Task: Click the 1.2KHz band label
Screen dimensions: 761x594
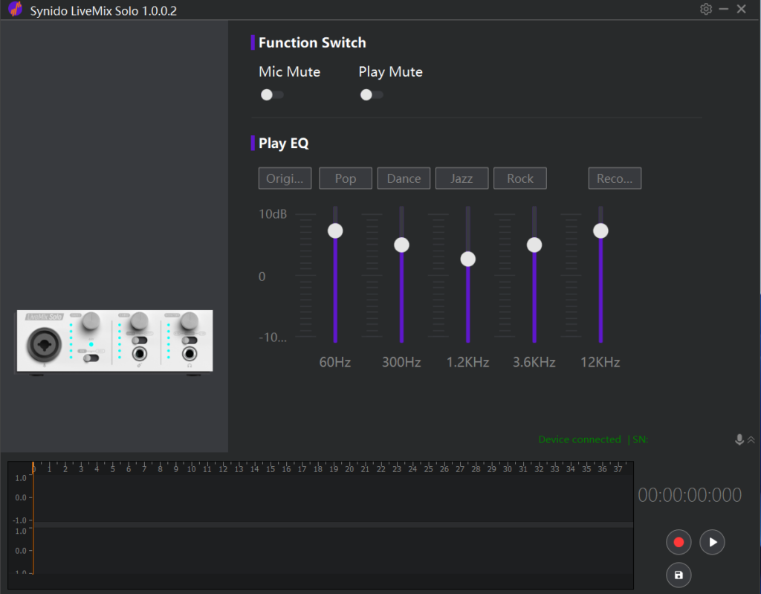Action: click(468, 362)
